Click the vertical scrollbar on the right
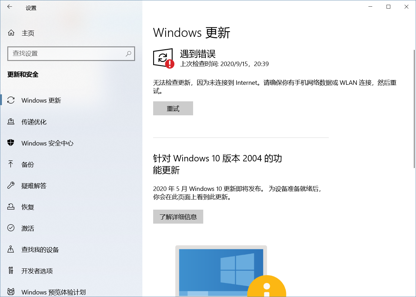 coord(414,109)
